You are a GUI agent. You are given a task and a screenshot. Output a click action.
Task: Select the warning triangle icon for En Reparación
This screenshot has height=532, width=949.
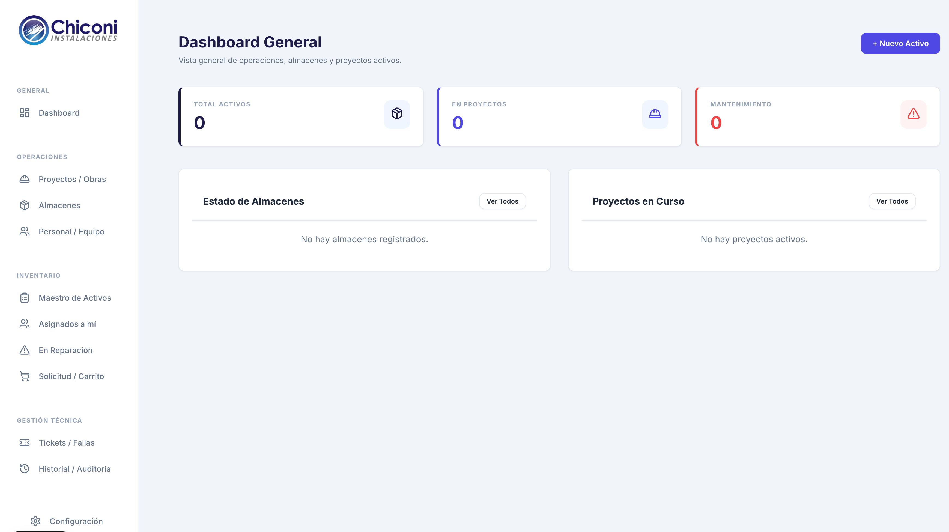pyautogui.click(x=24, y=350)
